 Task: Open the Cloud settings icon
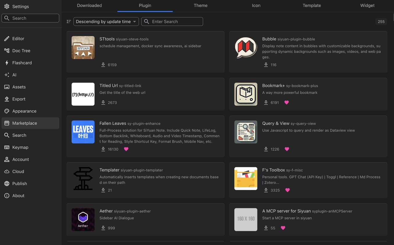7,172
